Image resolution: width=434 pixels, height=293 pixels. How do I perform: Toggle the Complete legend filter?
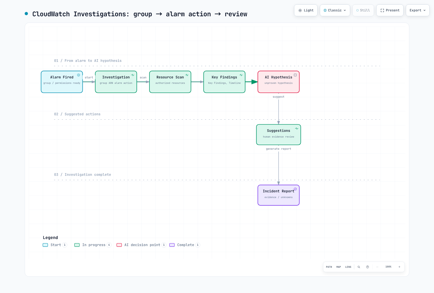[x=185, y=245]
